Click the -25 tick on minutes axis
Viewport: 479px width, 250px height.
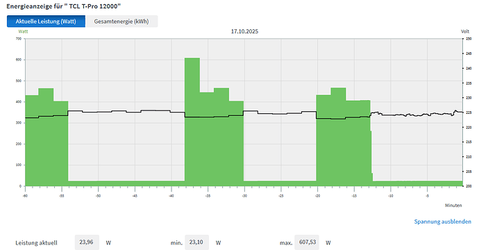280,196
